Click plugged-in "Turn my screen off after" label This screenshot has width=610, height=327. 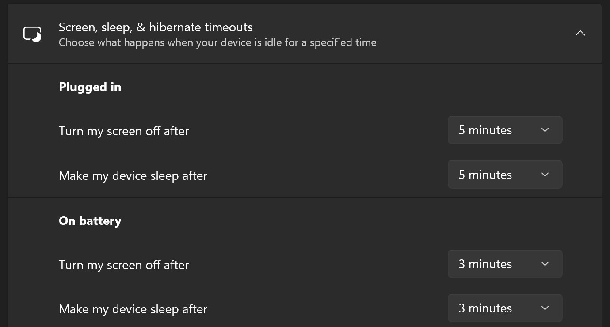pyautogui.click(x=124, y=131)
